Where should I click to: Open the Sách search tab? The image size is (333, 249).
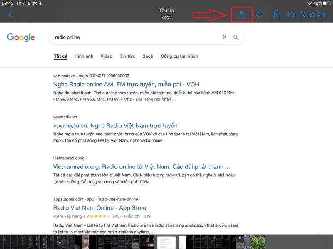pos(148,56)
